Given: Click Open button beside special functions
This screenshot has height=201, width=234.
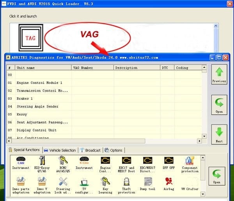Looking at the screenshot, I should pos(217,176).
